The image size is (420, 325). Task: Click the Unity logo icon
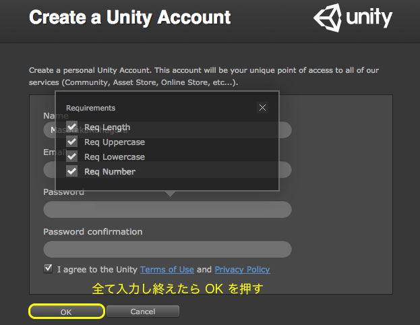pos(328,18)
